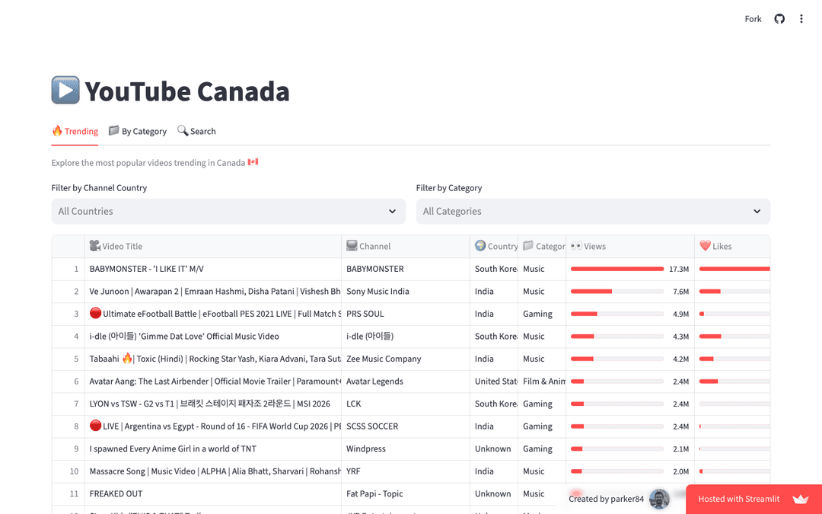Click the monitor icon in Channel header
822x514 pixels.
(x=352, y=245)
